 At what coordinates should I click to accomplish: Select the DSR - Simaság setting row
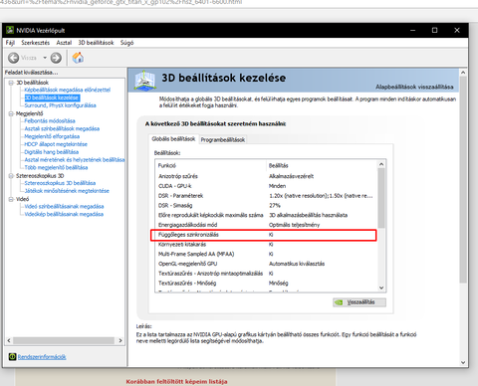pyautogui.click(x=266, y=205)
